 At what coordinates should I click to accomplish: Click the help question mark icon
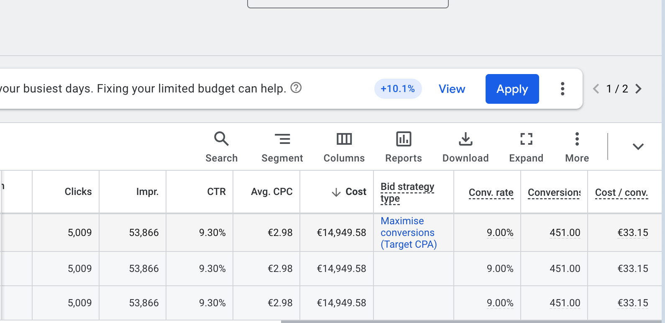tap(296, 88)
